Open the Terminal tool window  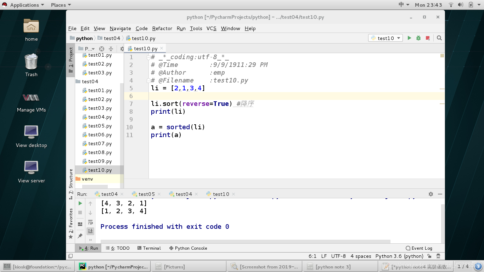click(x=149, y=248)
